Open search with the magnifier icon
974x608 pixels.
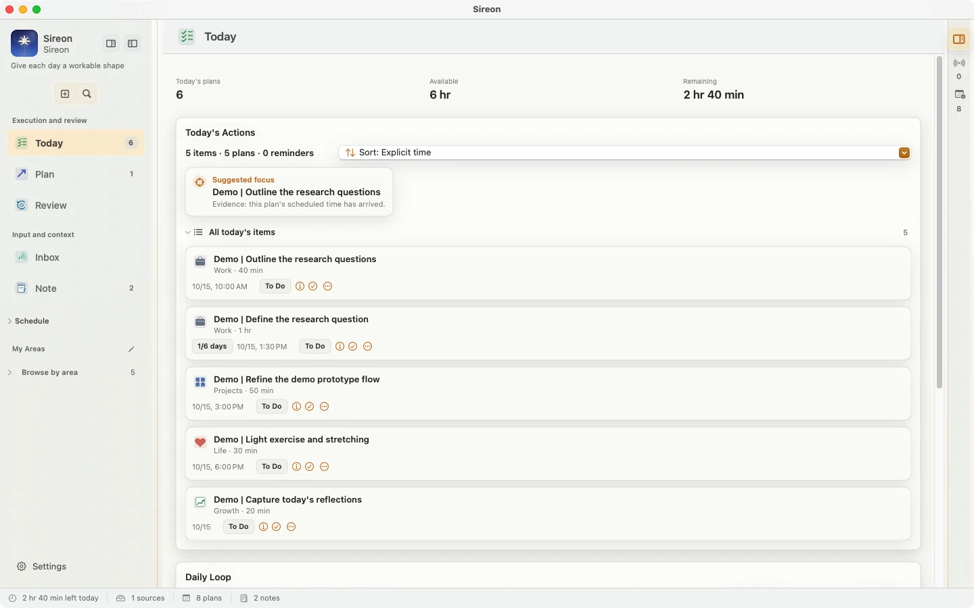pos(87,94)
